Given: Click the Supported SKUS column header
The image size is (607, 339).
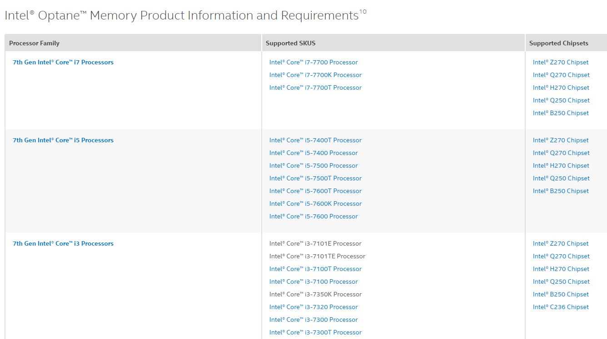Looking at the screenshot, I should 290,44.
